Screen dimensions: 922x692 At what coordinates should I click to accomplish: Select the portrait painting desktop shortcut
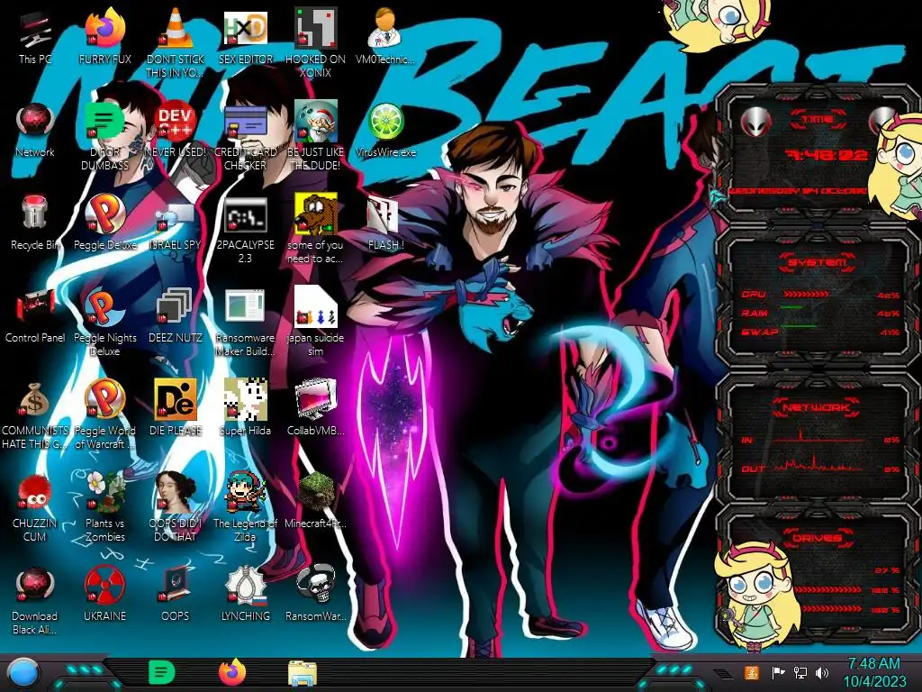tap(176, 491)
